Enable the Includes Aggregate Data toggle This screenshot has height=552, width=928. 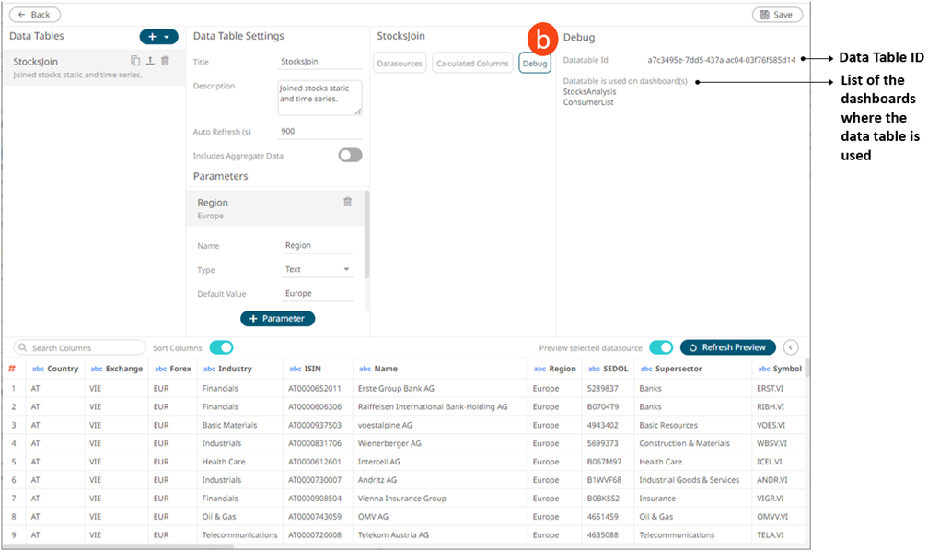[350, 156]
